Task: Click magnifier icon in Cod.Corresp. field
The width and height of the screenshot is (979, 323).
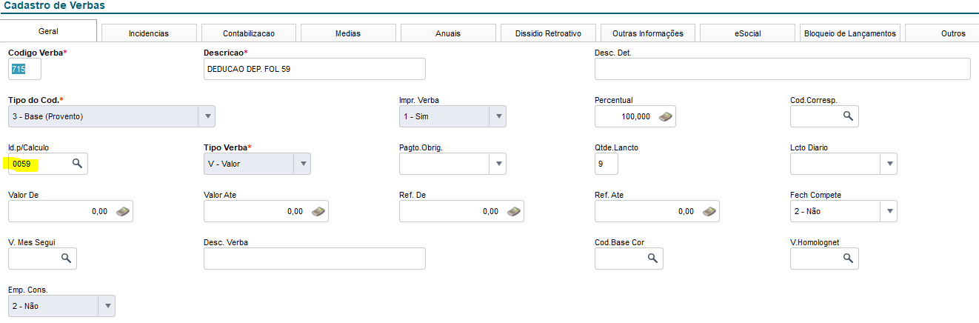Action: tap(848, 116)
